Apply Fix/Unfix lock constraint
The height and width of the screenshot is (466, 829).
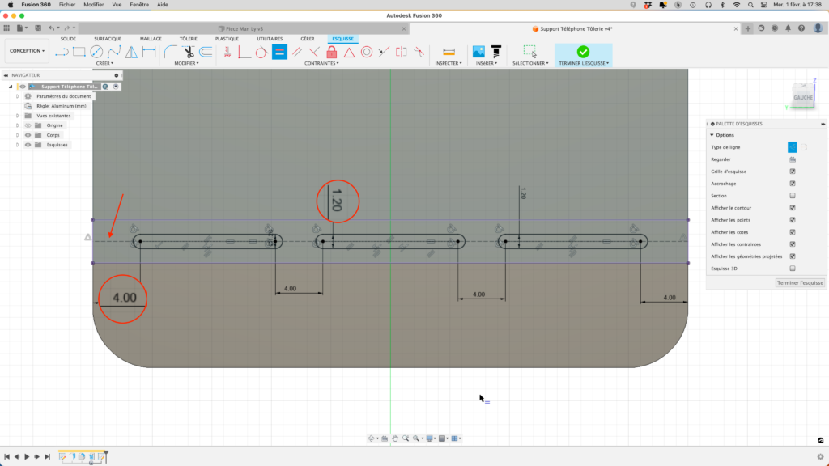click(331, 52)
